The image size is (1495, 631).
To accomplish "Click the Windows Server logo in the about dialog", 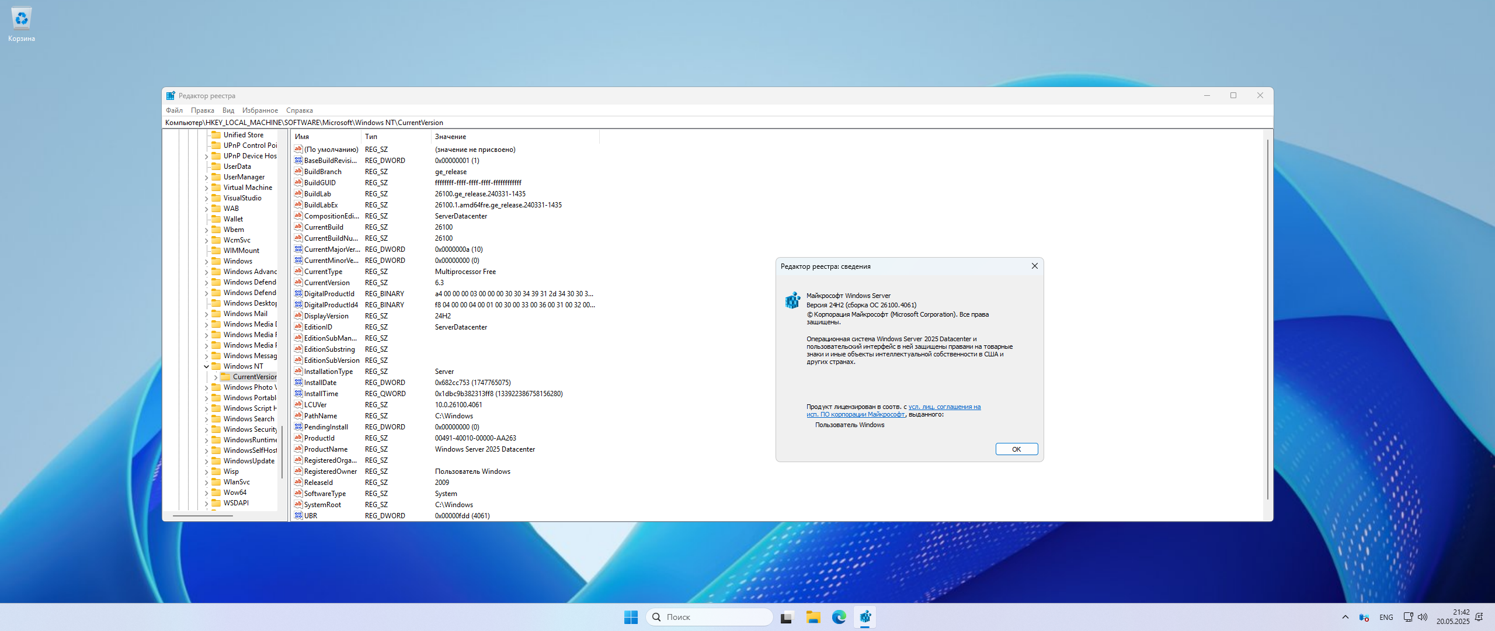I will [793, 300].
